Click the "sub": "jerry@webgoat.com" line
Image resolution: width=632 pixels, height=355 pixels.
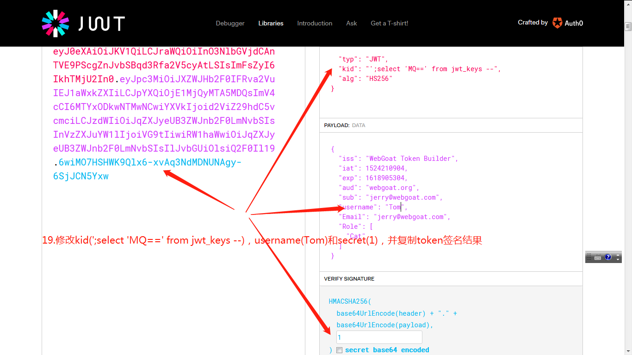(391, 197)
